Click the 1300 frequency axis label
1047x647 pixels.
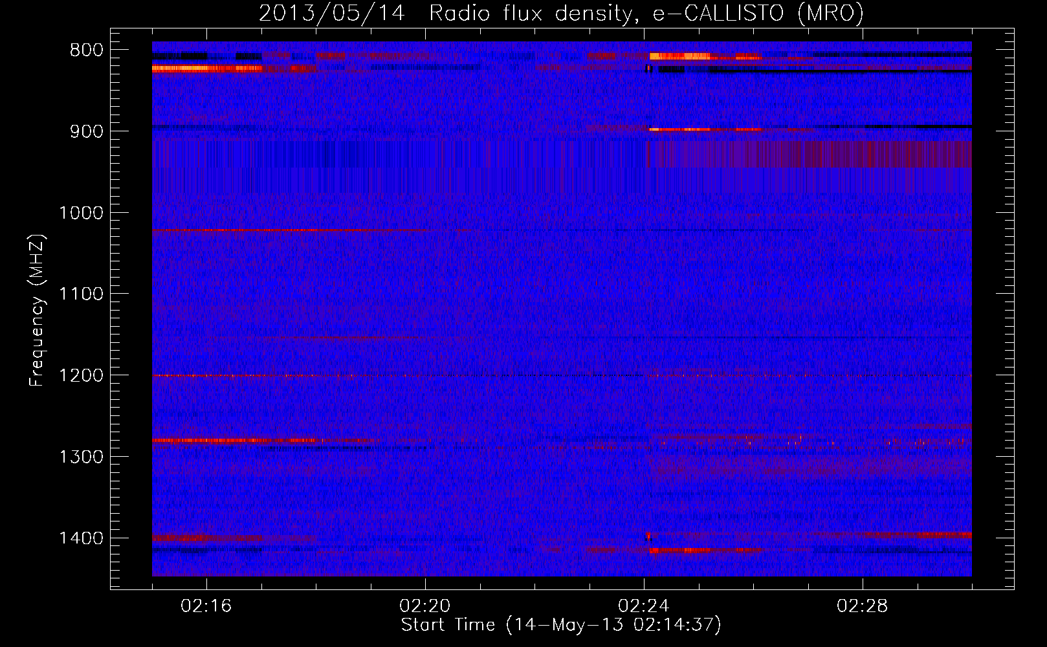[x=80, y=457]
